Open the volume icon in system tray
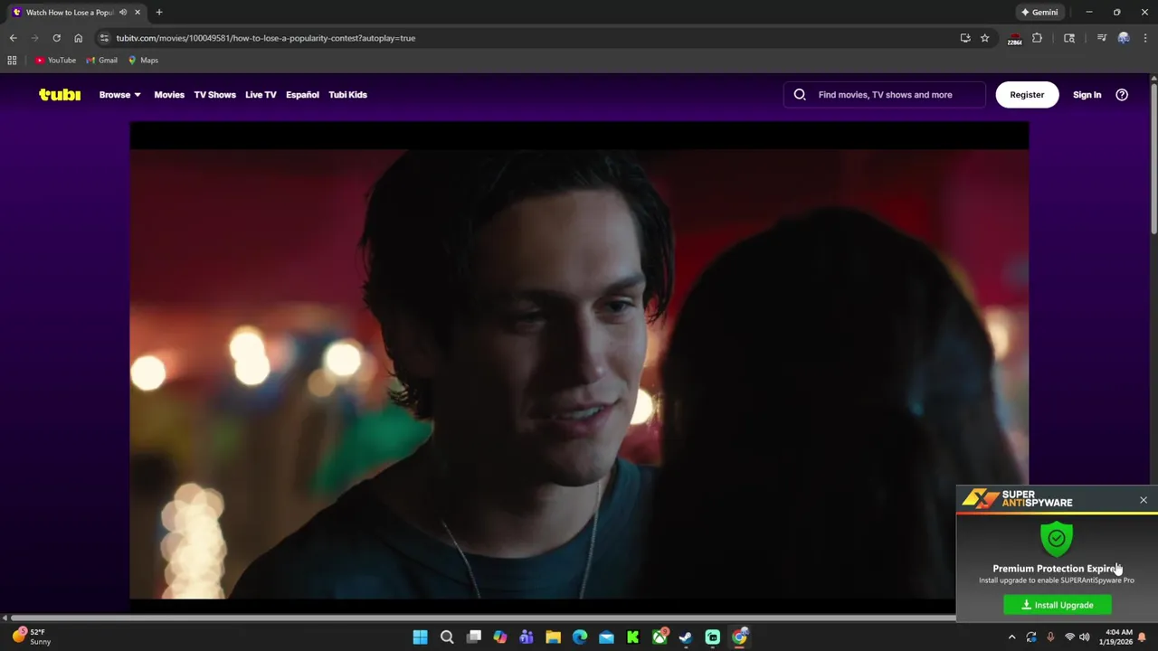The image size is (1158, 651). 1084,637
